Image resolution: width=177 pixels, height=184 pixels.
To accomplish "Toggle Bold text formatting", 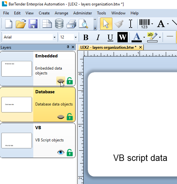I will click(x=86, y=37).
